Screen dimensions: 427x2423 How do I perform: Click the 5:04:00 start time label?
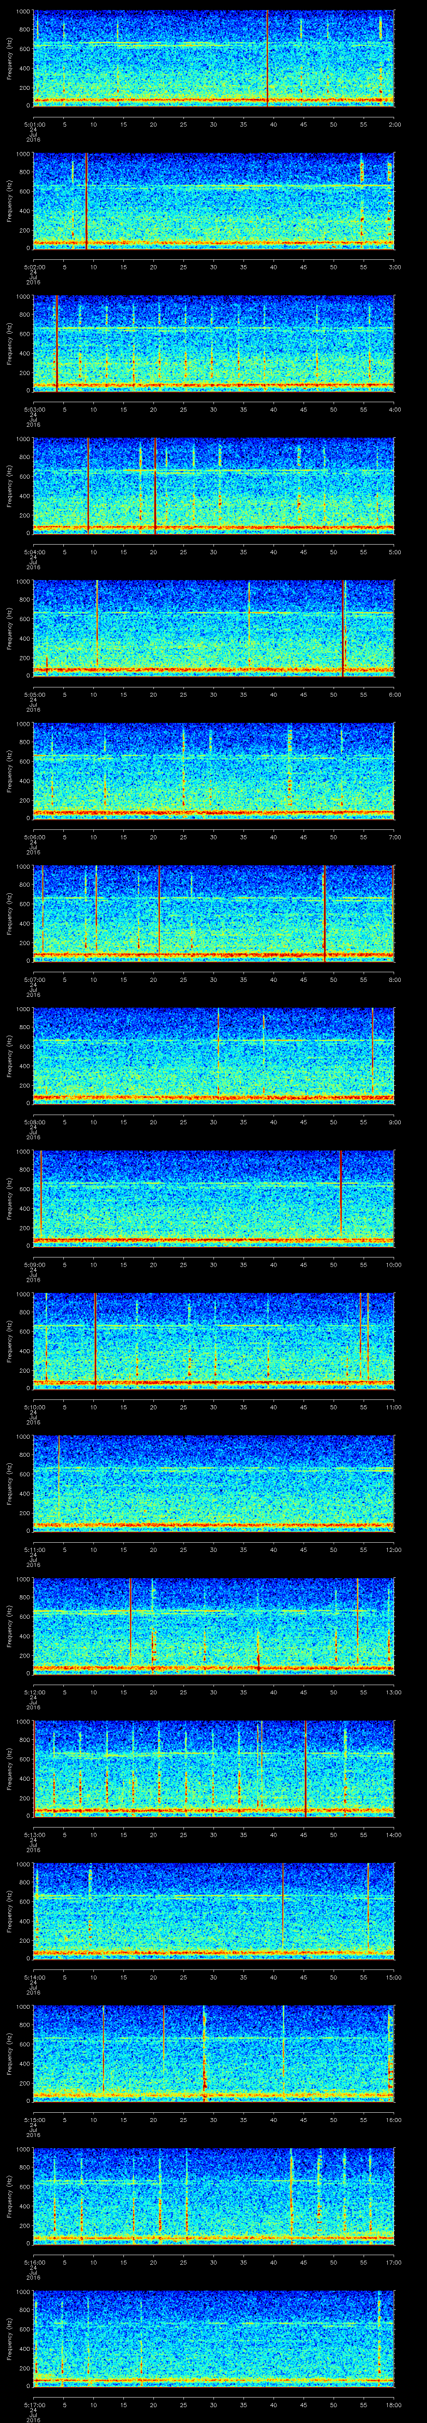pyautogui.click(x=34, y=551)
